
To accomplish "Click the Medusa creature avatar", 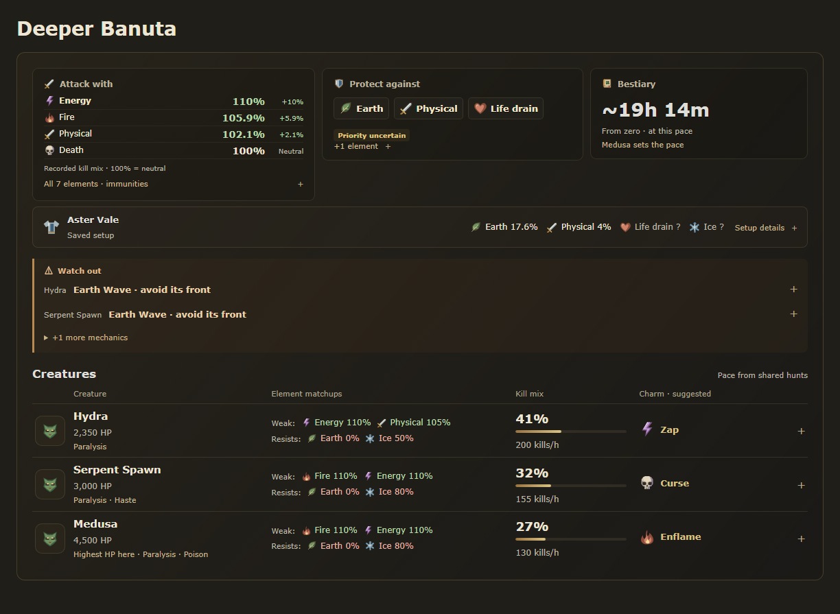I will pos(50,539).
